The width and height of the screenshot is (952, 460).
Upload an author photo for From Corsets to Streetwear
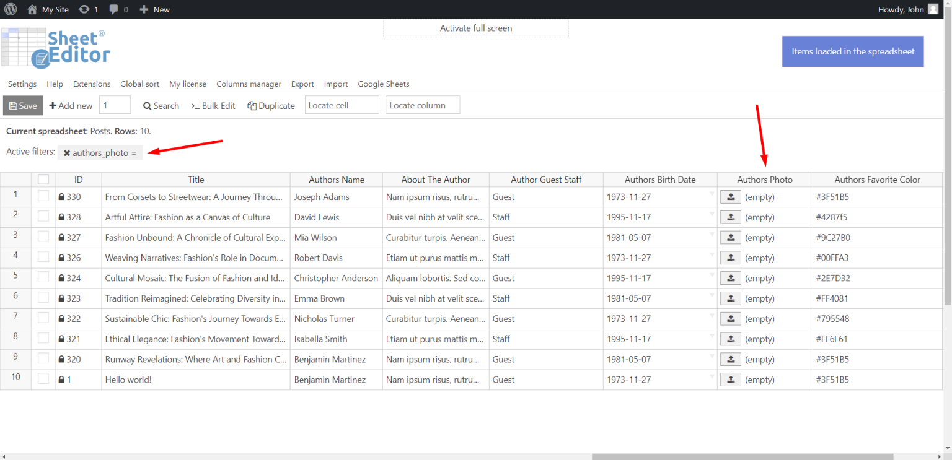point(730,196)
